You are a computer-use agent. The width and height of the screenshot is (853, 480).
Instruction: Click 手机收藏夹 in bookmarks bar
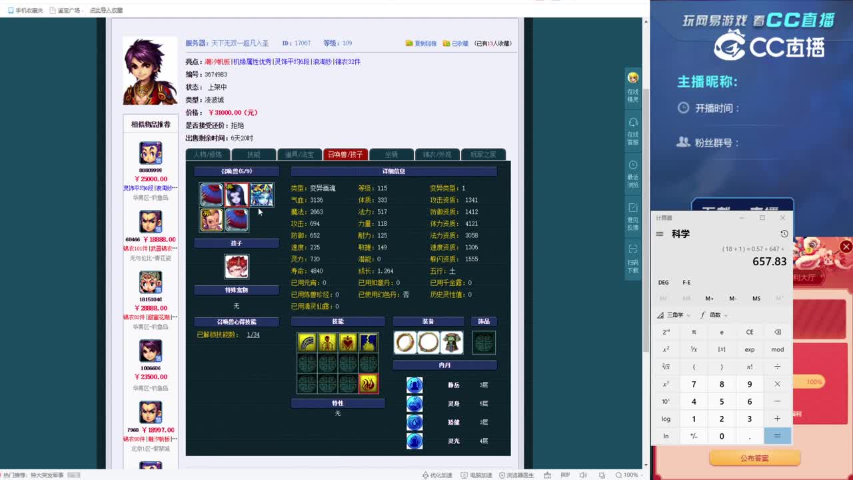click(x=26, y=11)
